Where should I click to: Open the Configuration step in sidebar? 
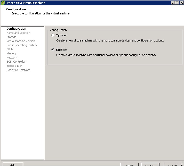(16, 29)
